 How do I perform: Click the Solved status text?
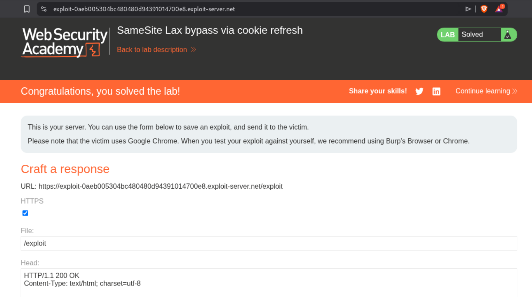tap(472, 34)
